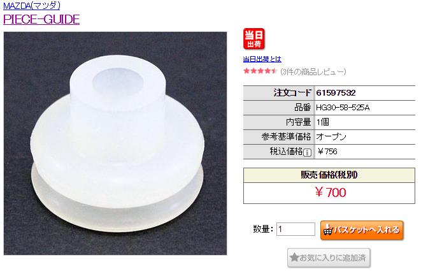Click the ¥756 tax-included price value

click(x=327, y=152)
